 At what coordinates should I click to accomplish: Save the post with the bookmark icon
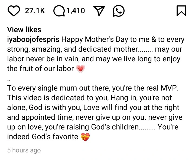pos(181,11)
